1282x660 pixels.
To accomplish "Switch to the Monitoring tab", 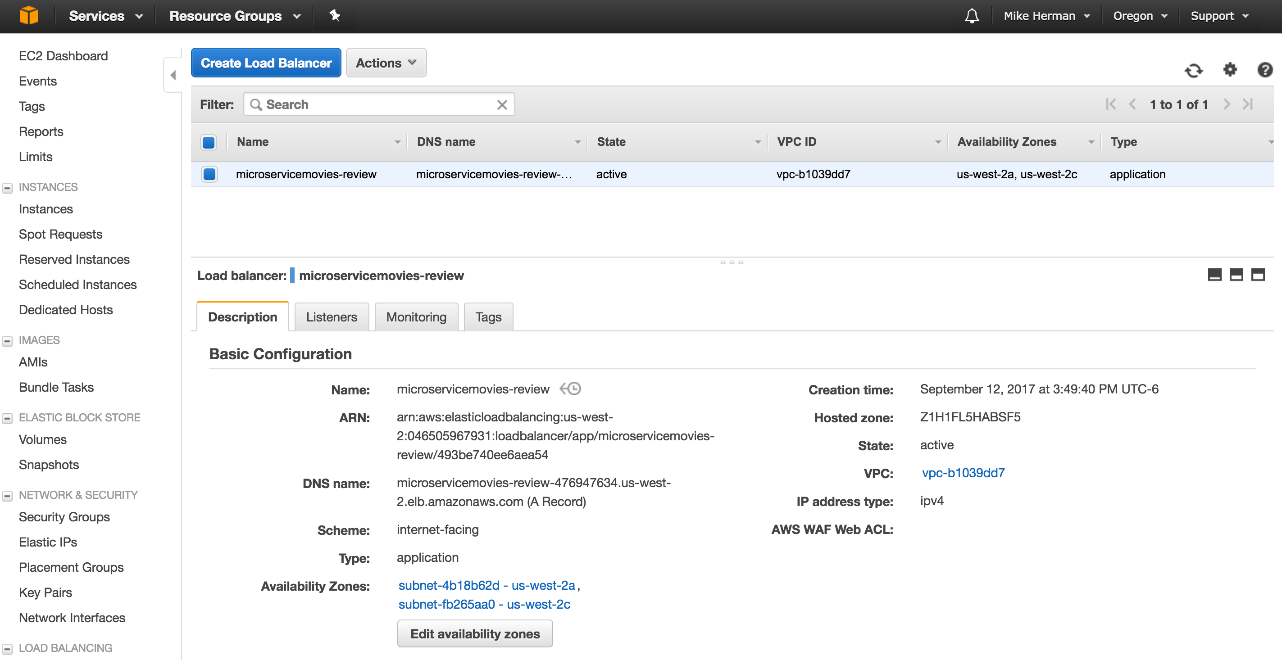I will pos(416,317).
